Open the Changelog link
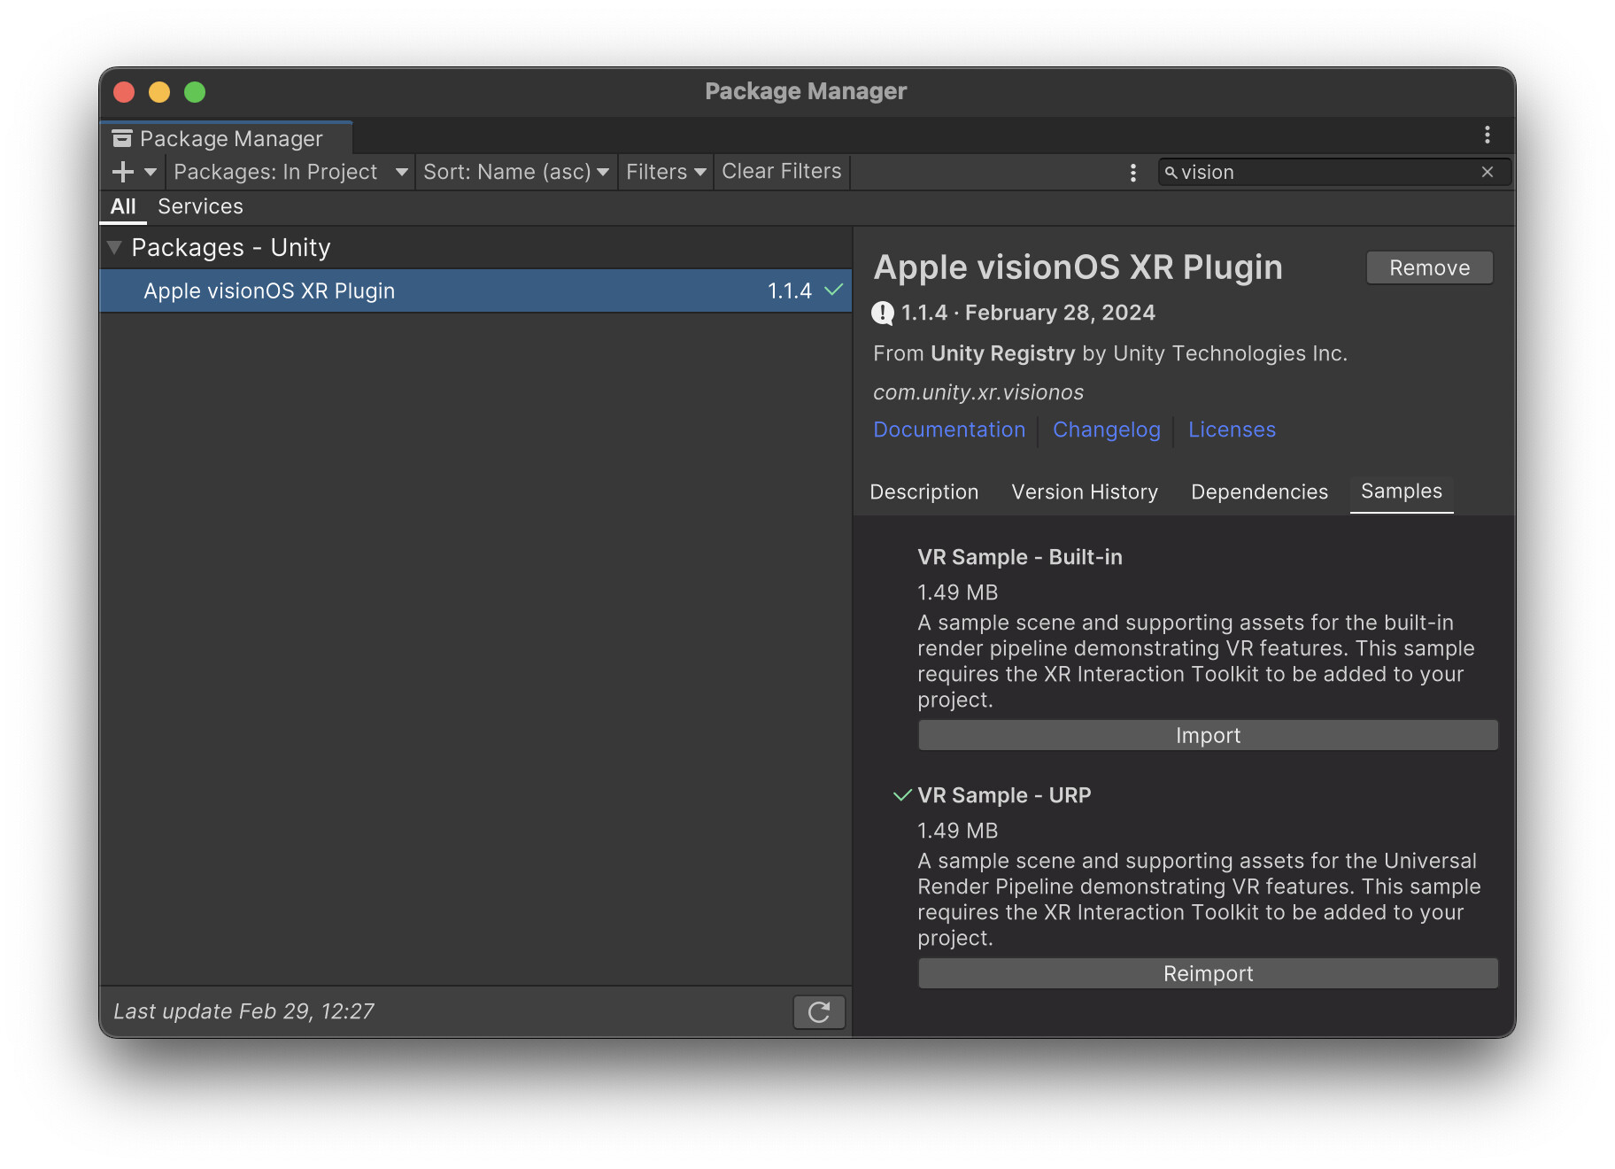Image resolution: width=1615 pixels, height=1169 pixels. (x=1106, y=430)
